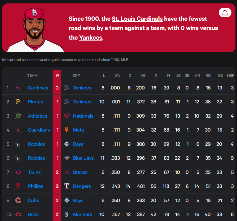
Task: Open the Guardians team link
Action: (x=39, y=130)
